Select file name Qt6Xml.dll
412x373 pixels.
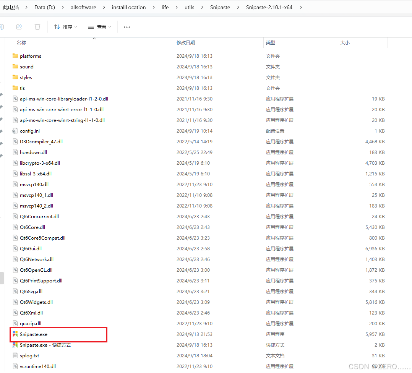point(31,313)
